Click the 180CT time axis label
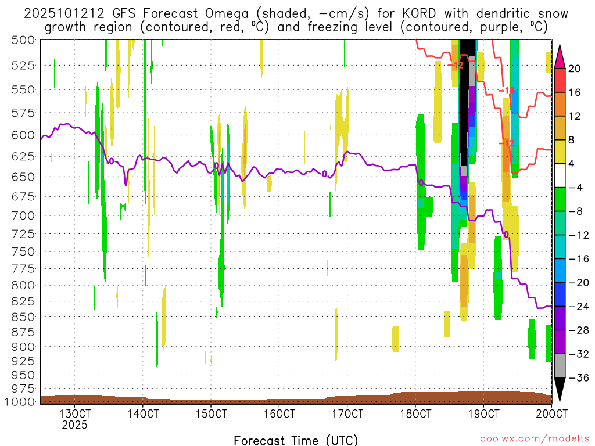595x446 pixels. coord(416,413)
